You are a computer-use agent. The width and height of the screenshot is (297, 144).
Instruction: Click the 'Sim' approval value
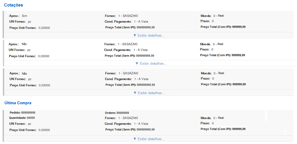[24, 16]
